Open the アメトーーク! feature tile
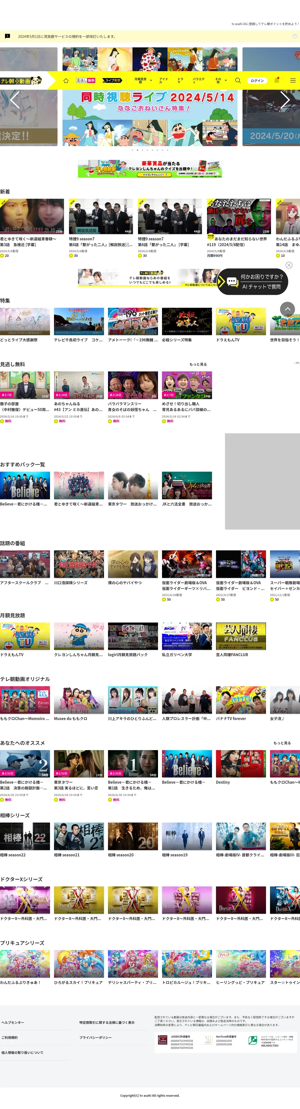 [133, 321]
